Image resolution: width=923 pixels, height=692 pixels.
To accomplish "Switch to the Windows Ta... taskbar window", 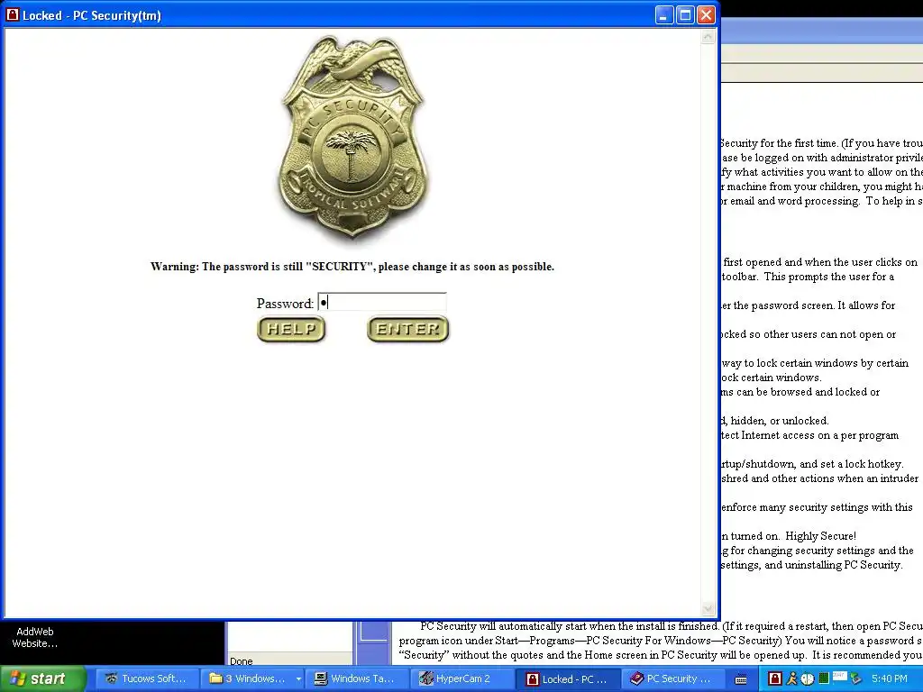I will pos(355,678).
